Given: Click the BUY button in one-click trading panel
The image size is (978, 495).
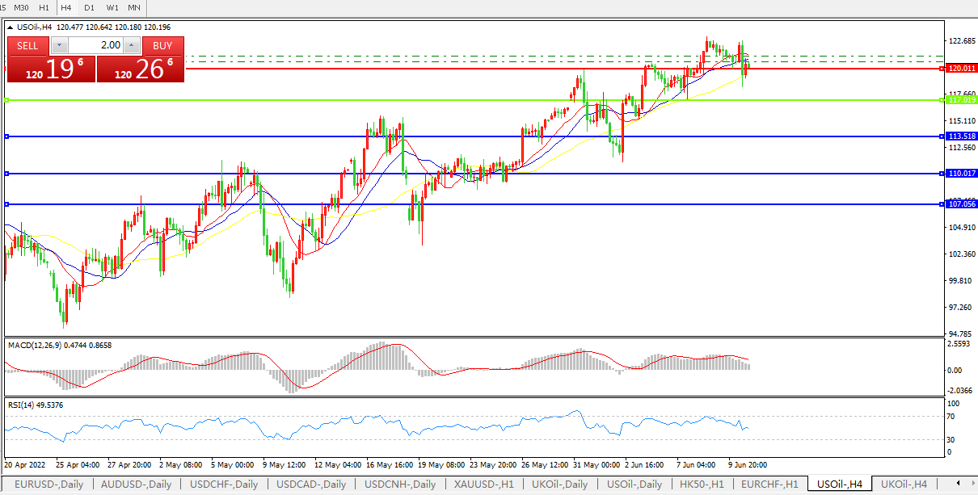Looking at the screenshot, I should (x=162, y=46).
